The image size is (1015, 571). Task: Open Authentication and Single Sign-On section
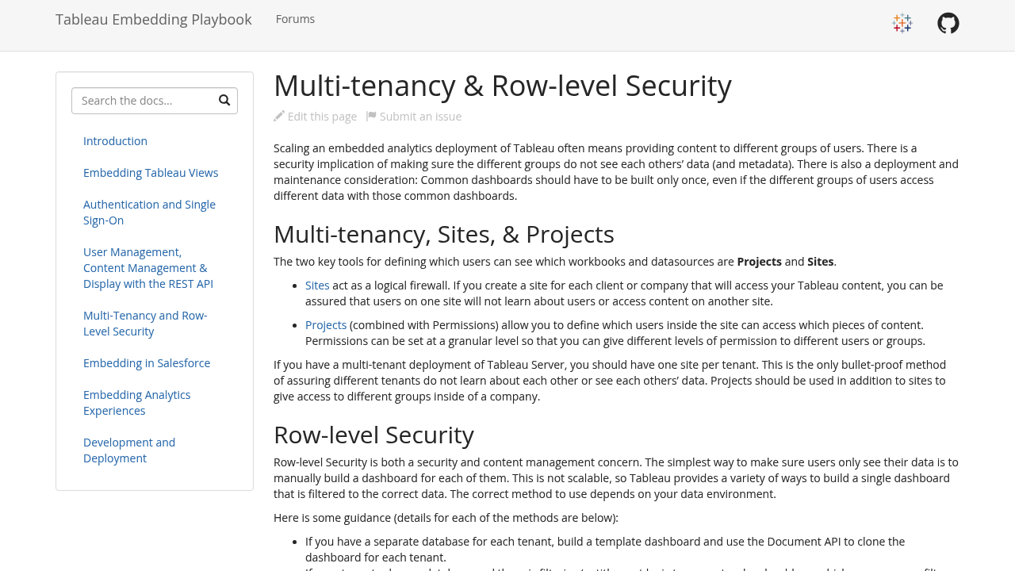(149, 213)
